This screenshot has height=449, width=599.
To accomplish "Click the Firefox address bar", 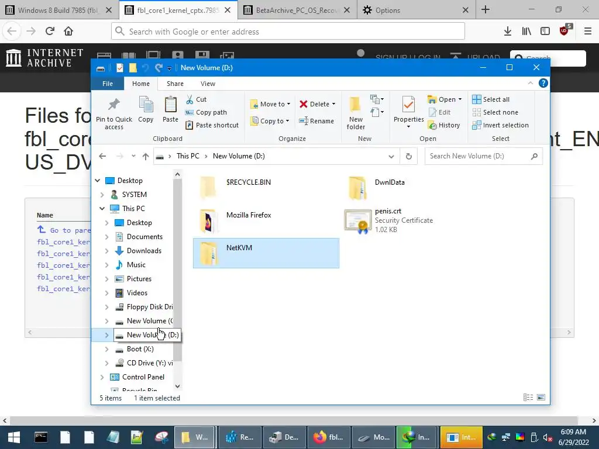I will (x=288, y=32).
